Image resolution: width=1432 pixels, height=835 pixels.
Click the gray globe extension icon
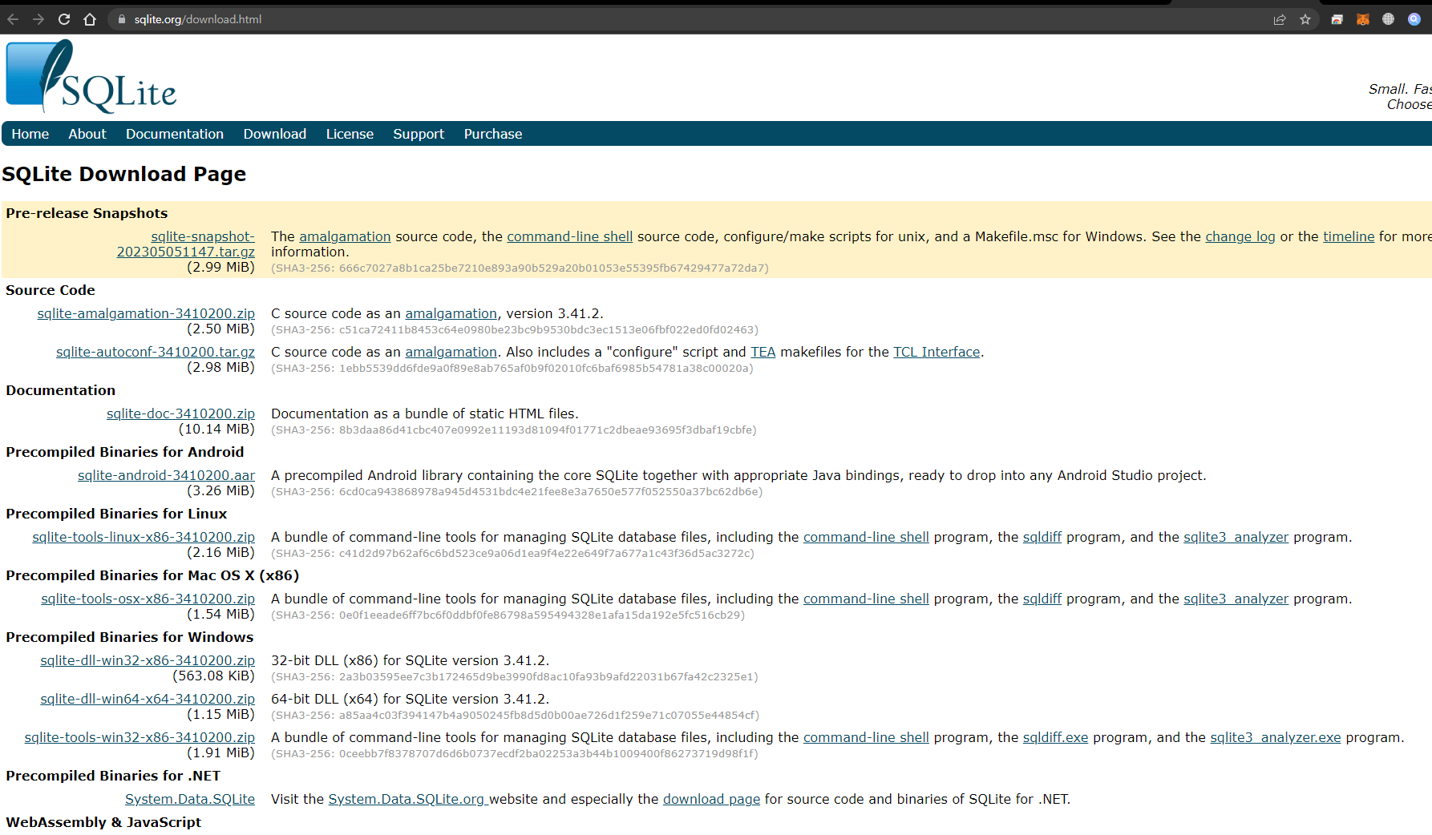(1388, 19)
